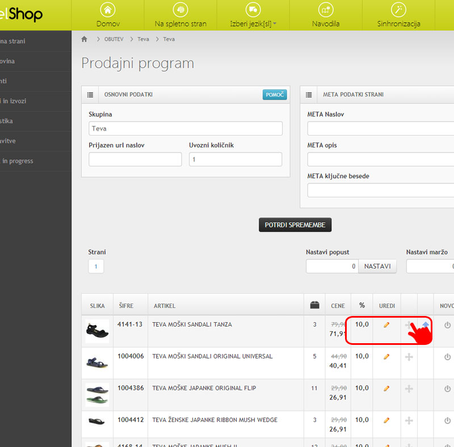Click code 4141-13
The image size is (454, 447).
click(x=130, y=324)
